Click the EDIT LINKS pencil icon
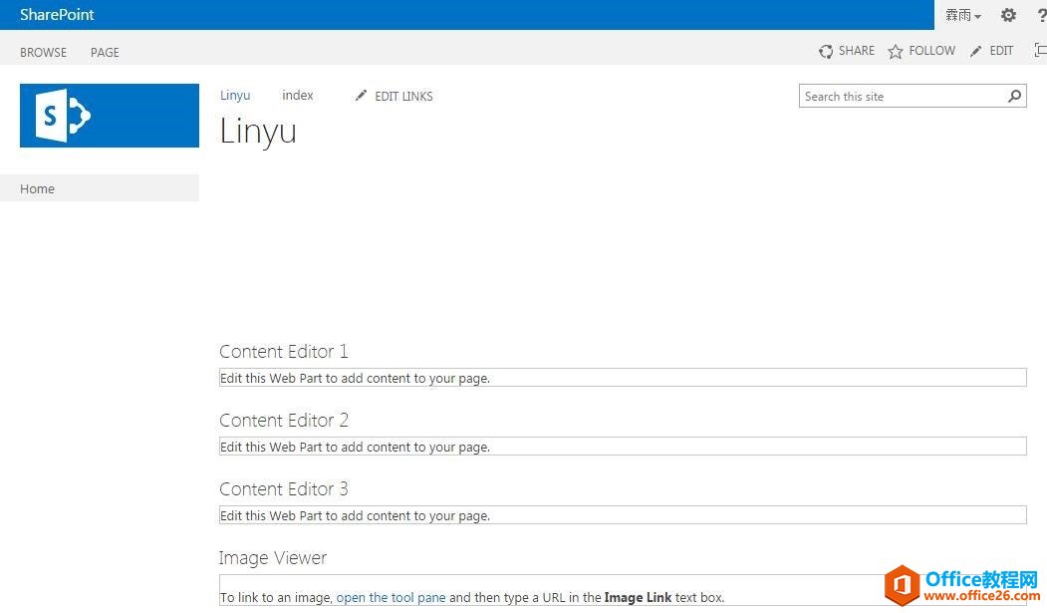1047x613 pixels. click(x=361, y=96)
